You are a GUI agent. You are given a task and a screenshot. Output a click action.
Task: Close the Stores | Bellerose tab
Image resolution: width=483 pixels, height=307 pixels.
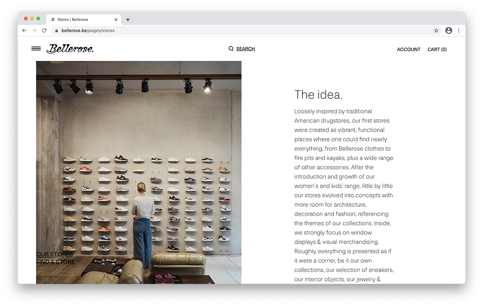coord(116,20)
